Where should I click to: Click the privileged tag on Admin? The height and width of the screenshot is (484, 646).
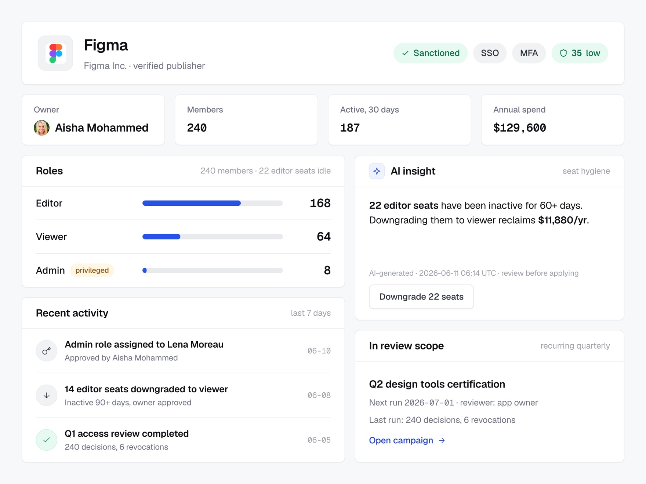[92, 270]
